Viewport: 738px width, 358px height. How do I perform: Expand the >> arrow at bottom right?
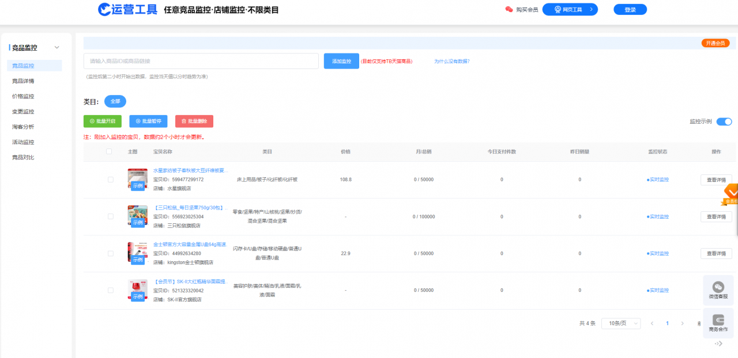[x=718, y=344]
